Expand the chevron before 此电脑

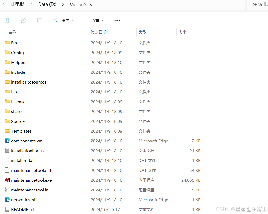3,5
